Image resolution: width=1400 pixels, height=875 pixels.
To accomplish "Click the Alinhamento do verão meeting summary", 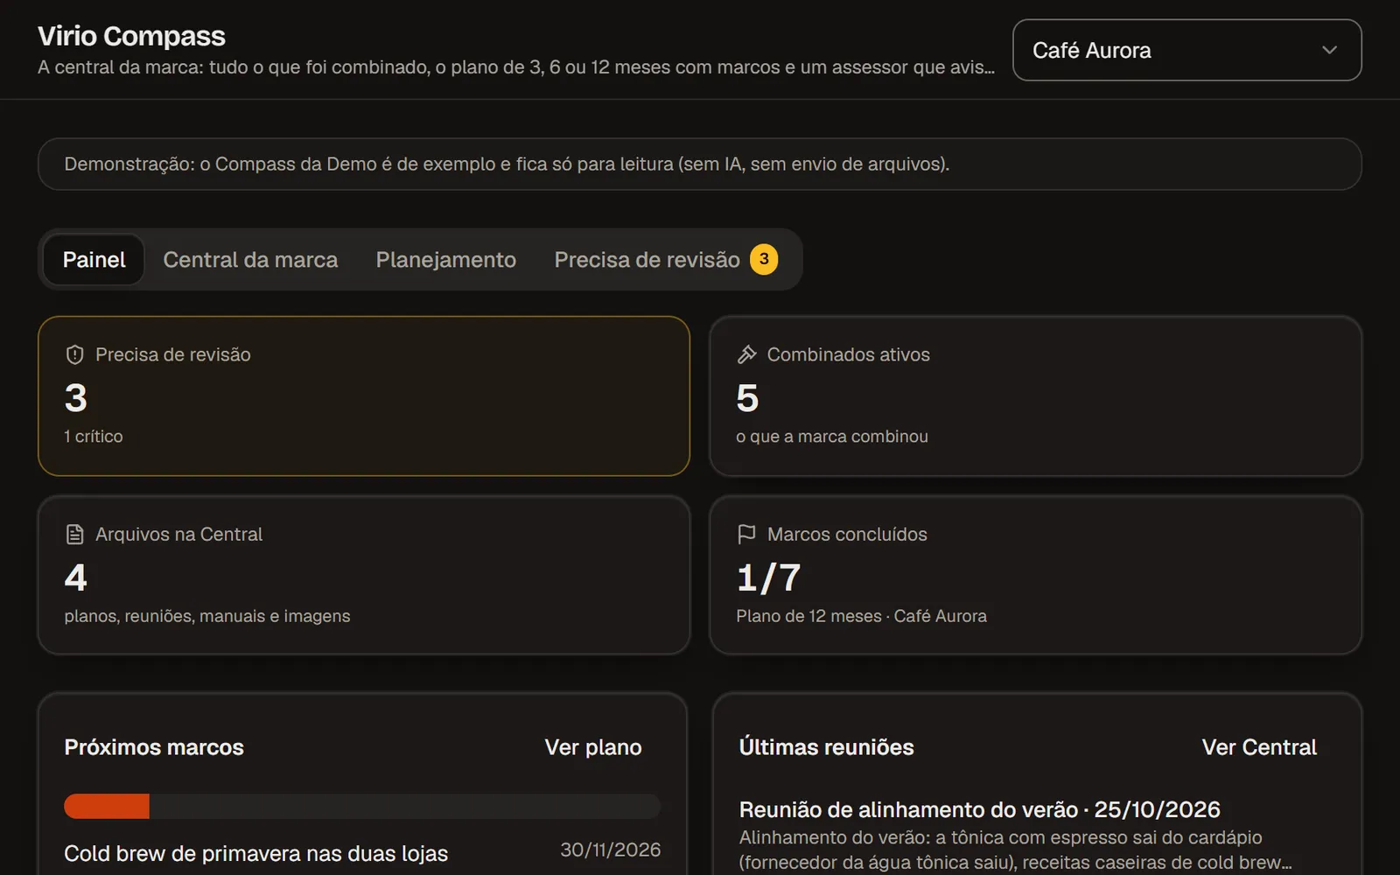I will (x=1015, y=850).
